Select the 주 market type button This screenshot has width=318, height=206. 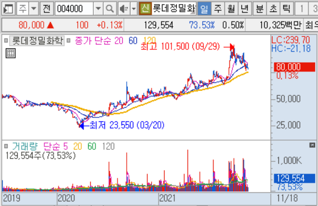23,9
